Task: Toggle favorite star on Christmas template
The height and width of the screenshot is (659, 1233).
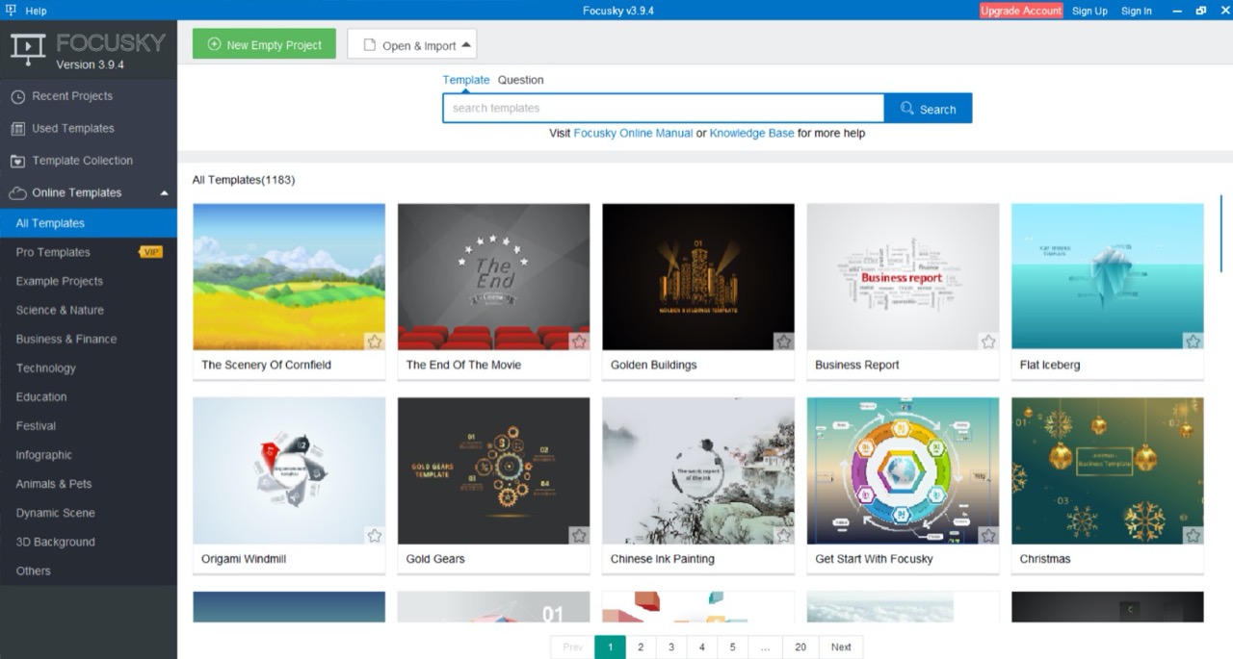Action: 1194,536
